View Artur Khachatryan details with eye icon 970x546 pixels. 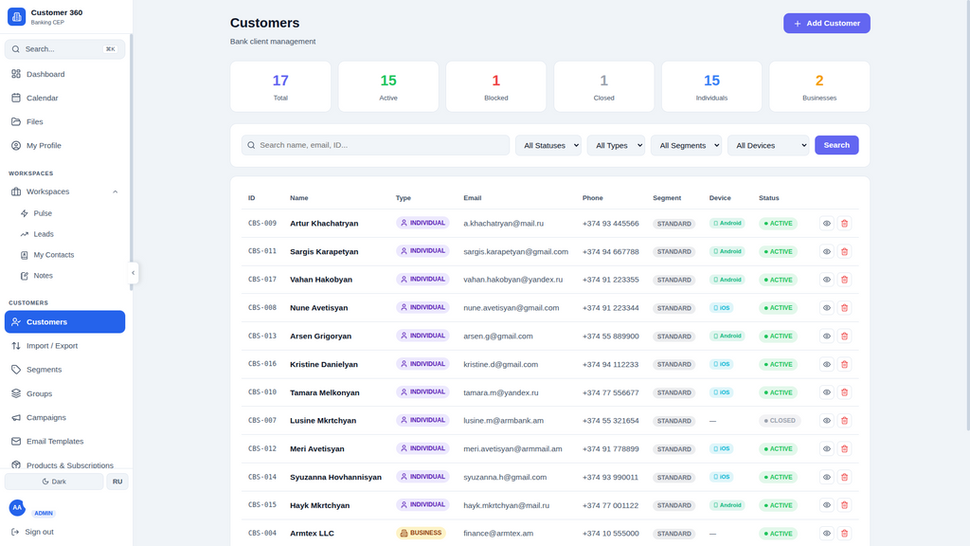826,224
